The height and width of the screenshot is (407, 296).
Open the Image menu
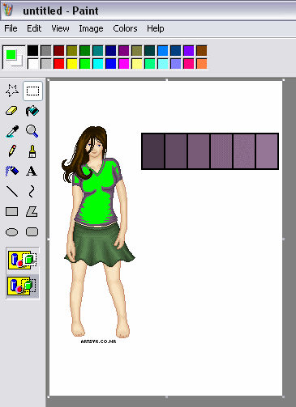click(x=91, y=28)
